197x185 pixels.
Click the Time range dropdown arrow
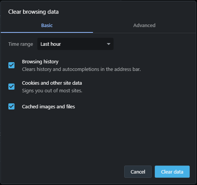tap(109, 44)
